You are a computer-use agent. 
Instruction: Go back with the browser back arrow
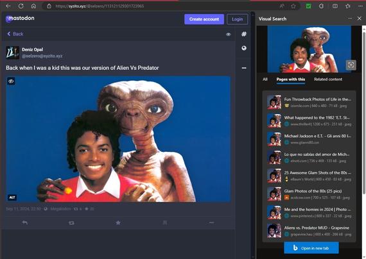(8, 6)
